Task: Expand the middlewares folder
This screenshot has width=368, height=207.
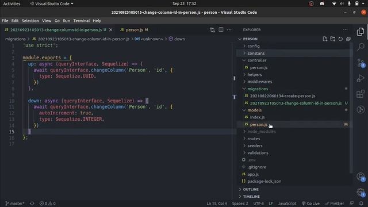Action: click(x=259, y=82)
